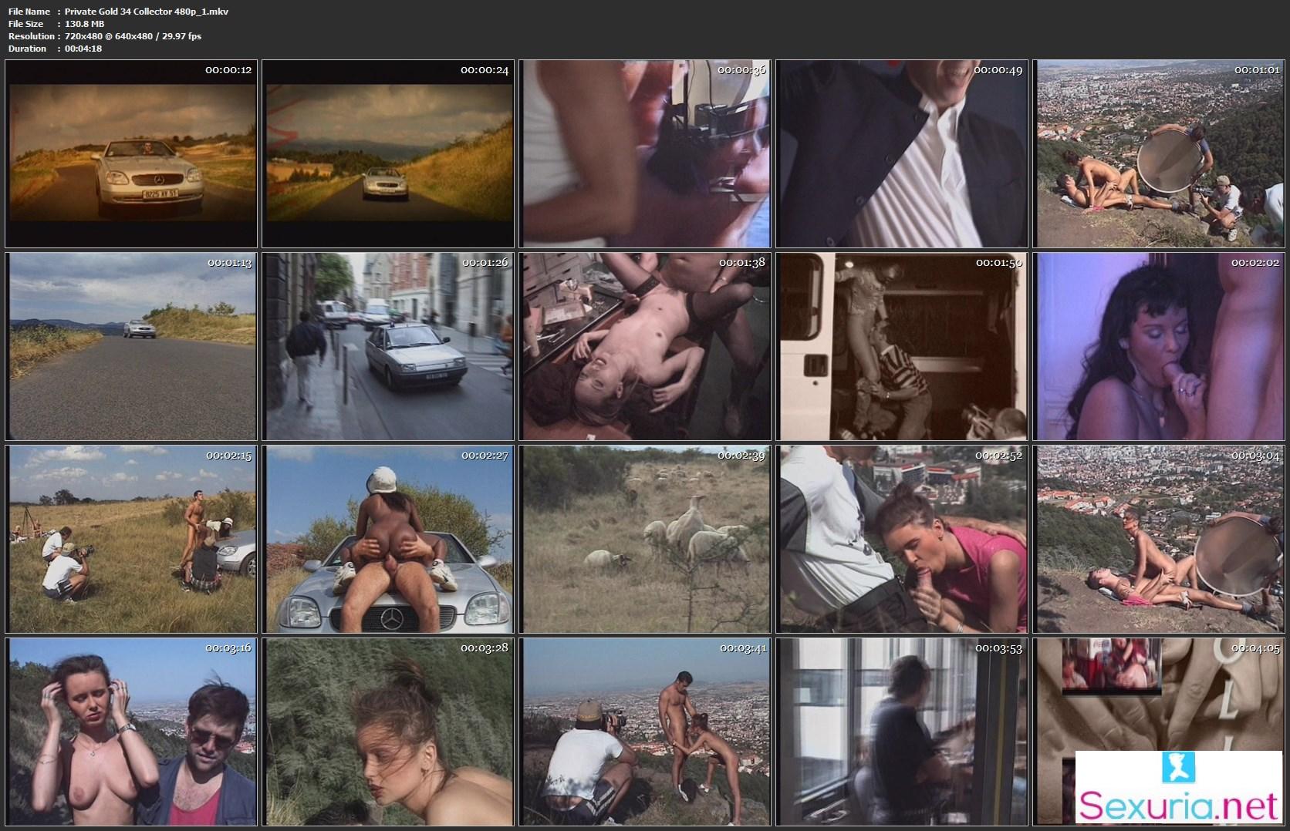The height and width of the screenshot is (831, 1290).
Task: Click the 00:01:01 timestamp label
Action: (1257, 70)
